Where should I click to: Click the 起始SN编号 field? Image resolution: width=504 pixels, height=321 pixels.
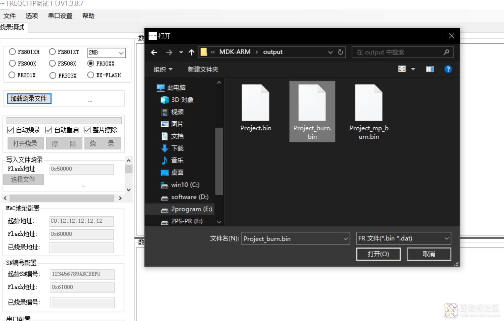[x=83, y=274]
